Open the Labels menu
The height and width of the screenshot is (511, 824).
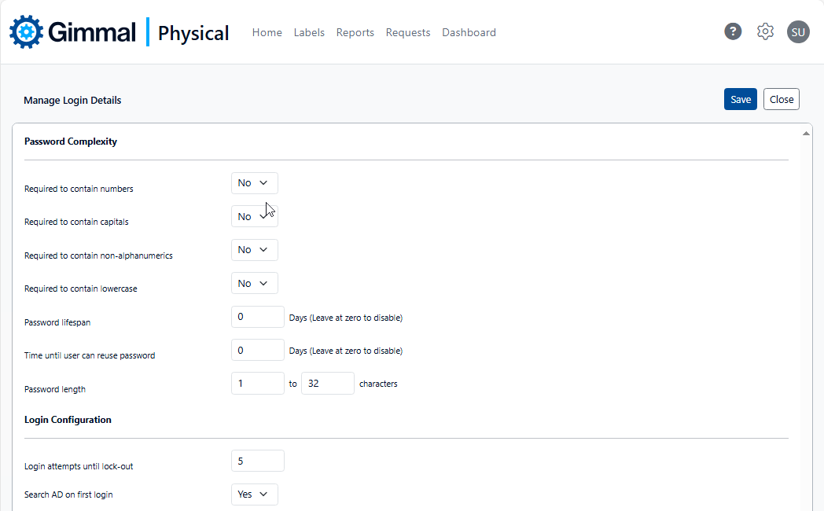coord(309,32)
